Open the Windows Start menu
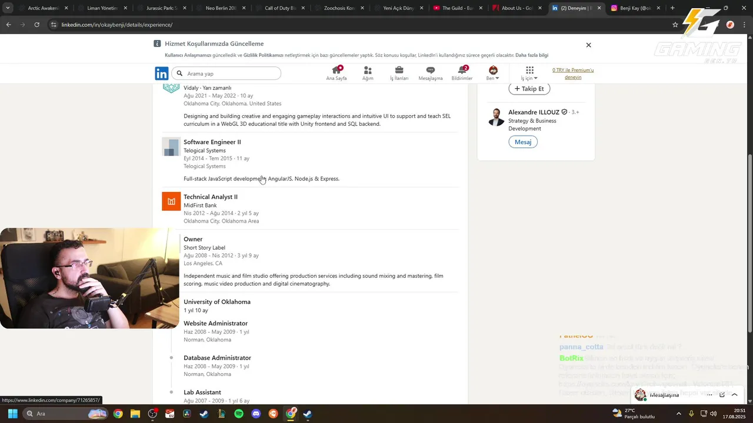Viewport: 753px width, 423px height. pyautogui.click(x=12, y=414)
